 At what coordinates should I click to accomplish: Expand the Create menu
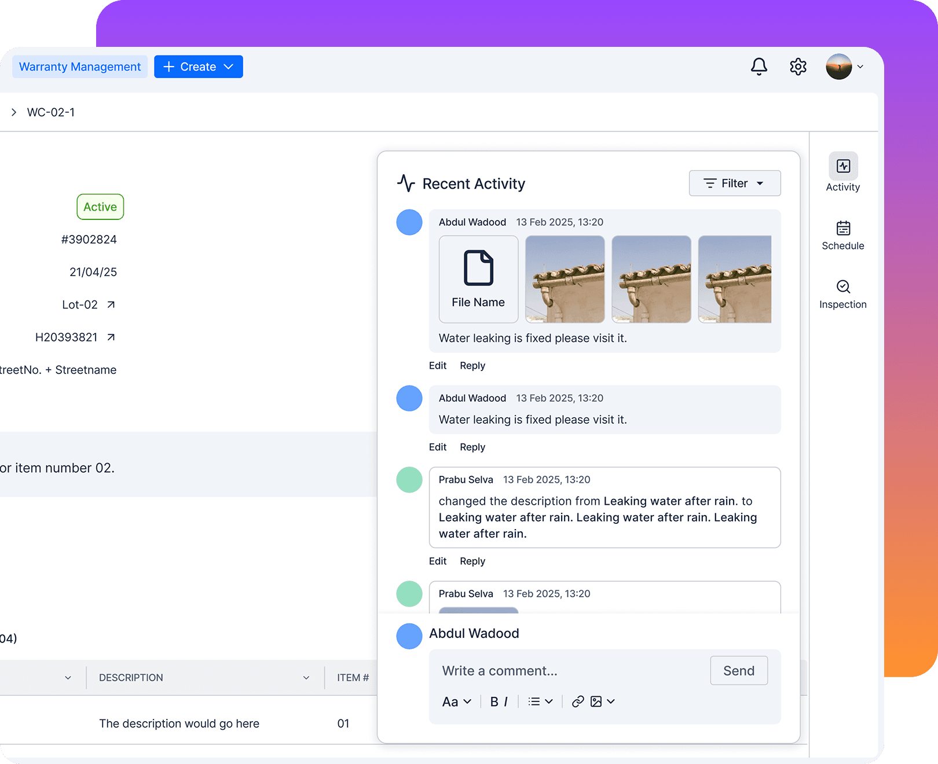[x=199, y=67]
